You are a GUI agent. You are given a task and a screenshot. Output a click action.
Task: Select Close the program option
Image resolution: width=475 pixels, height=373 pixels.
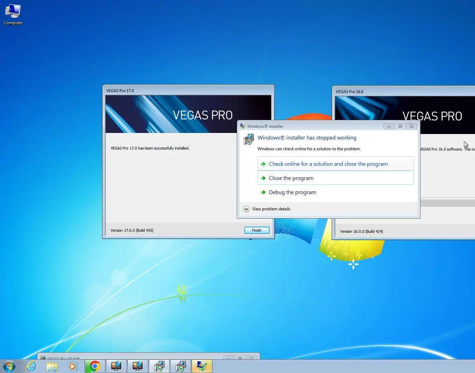336,178
